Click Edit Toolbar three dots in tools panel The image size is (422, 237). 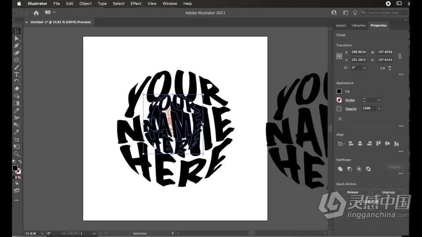coord(17,200)
